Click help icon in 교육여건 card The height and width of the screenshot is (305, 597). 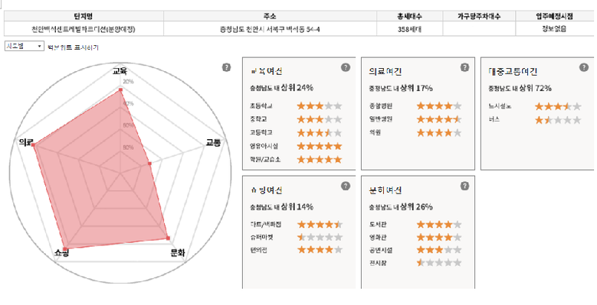point(346,67)
